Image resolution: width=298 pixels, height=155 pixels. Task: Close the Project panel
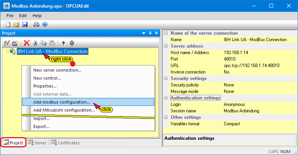(156, 33)
